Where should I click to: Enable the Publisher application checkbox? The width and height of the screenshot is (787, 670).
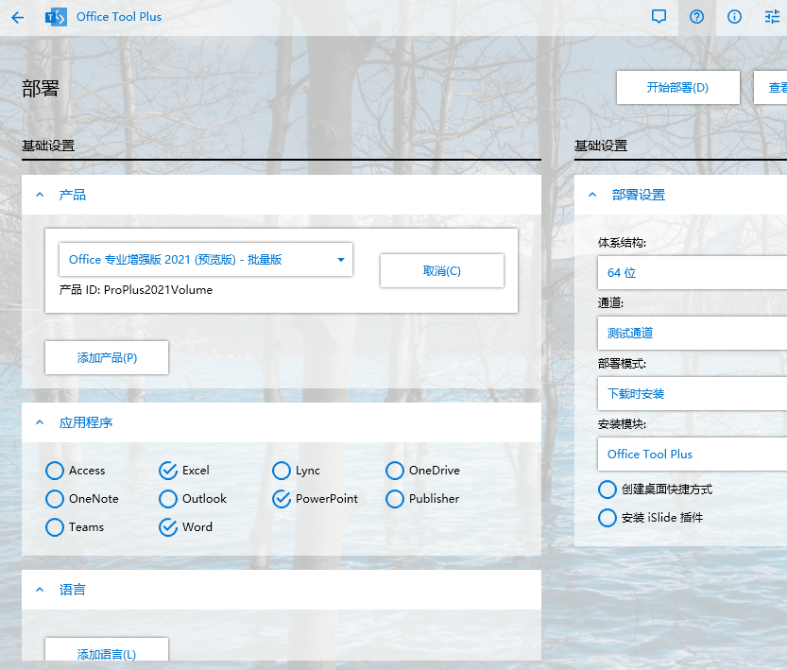(x=395, y=499)
